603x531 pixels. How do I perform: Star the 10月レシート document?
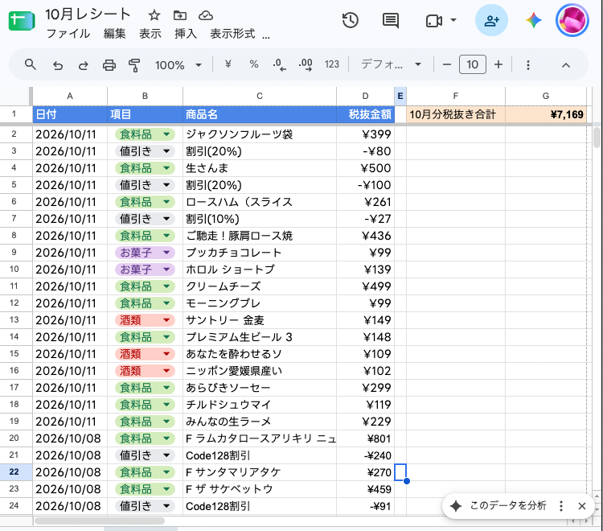(154, 15)
